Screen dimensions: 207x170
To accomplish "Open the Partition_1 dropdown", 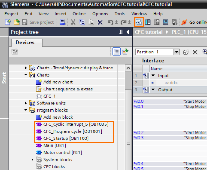I will (x=177, y=52).
